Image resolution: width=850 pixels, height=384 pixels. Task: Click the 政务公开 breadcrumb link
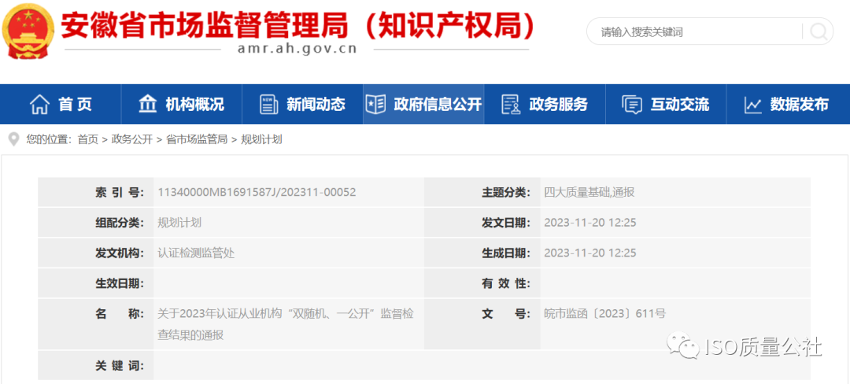coord(132,140)
